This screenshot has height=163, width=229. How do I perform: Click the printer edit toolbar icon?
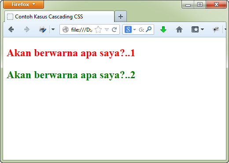tap(43, 29)
